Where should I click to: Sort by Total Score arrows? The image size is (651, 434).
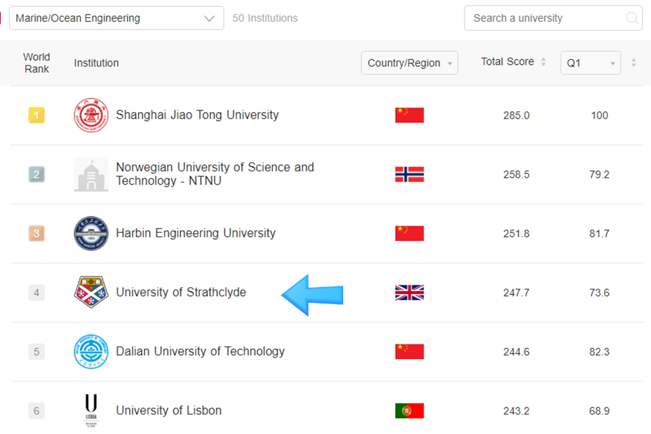(x=543, y=62)
